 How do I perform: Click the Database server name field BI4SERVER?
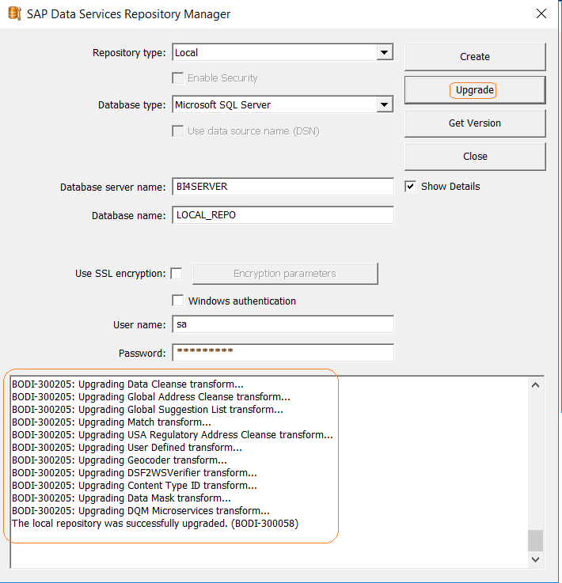point(283,186)
